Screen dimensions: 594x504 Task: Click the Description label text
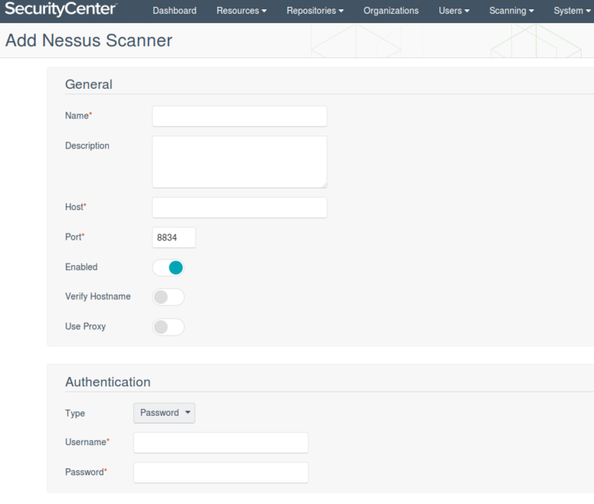point(87,146)
